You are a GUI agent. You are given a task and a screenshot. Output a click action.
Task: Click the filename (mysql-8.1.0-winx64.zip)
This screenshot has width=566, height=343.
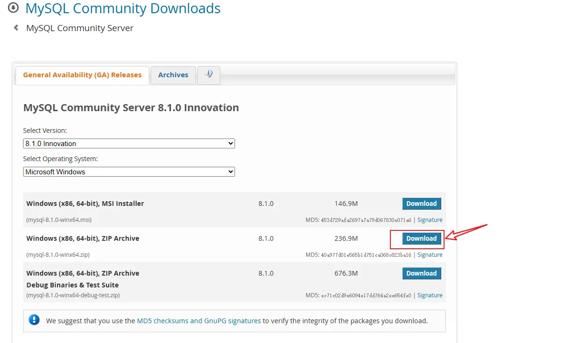click(x=58, y=255)
